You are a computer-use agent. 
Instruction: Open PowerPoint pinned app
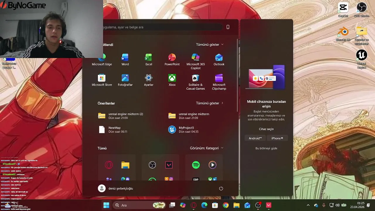(x=172, y=60)
